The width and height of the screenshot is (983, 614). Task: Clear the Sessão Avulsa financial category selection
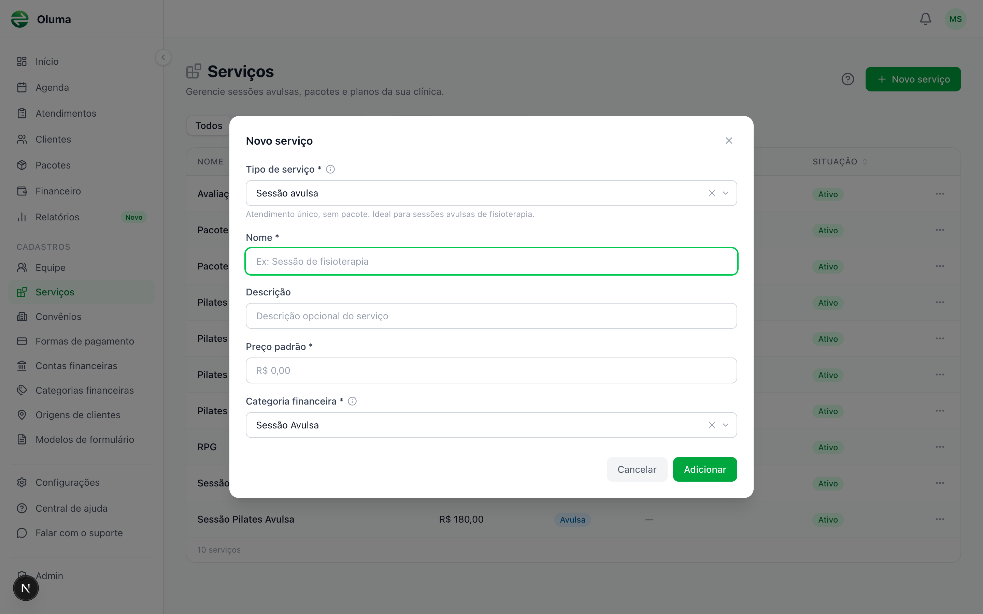(712, 425)
